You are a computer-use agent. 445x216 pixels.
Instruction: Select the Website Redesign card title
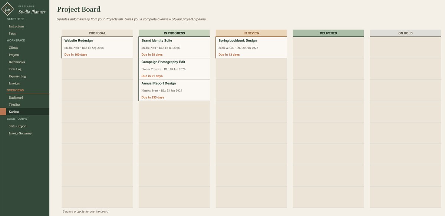[79, 41]
